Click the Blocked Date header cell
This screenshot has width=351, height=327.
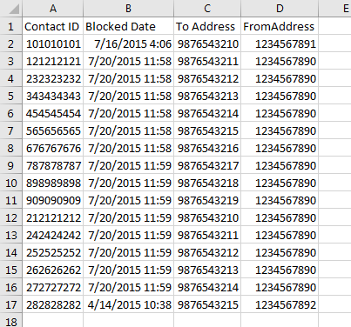pyautogui.click(x=128, y=26)
